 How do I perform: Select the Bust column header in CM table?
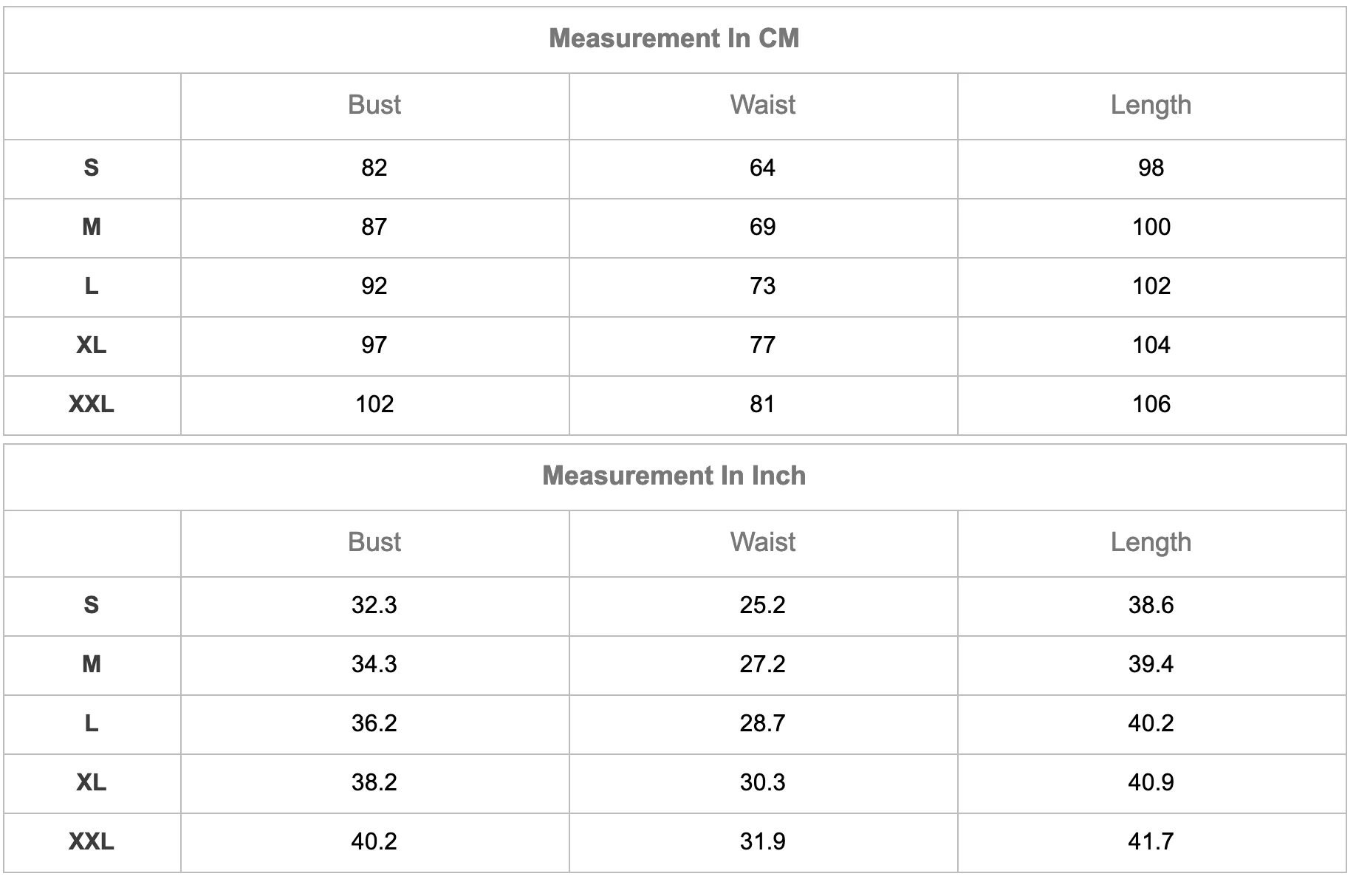point(374,105)
